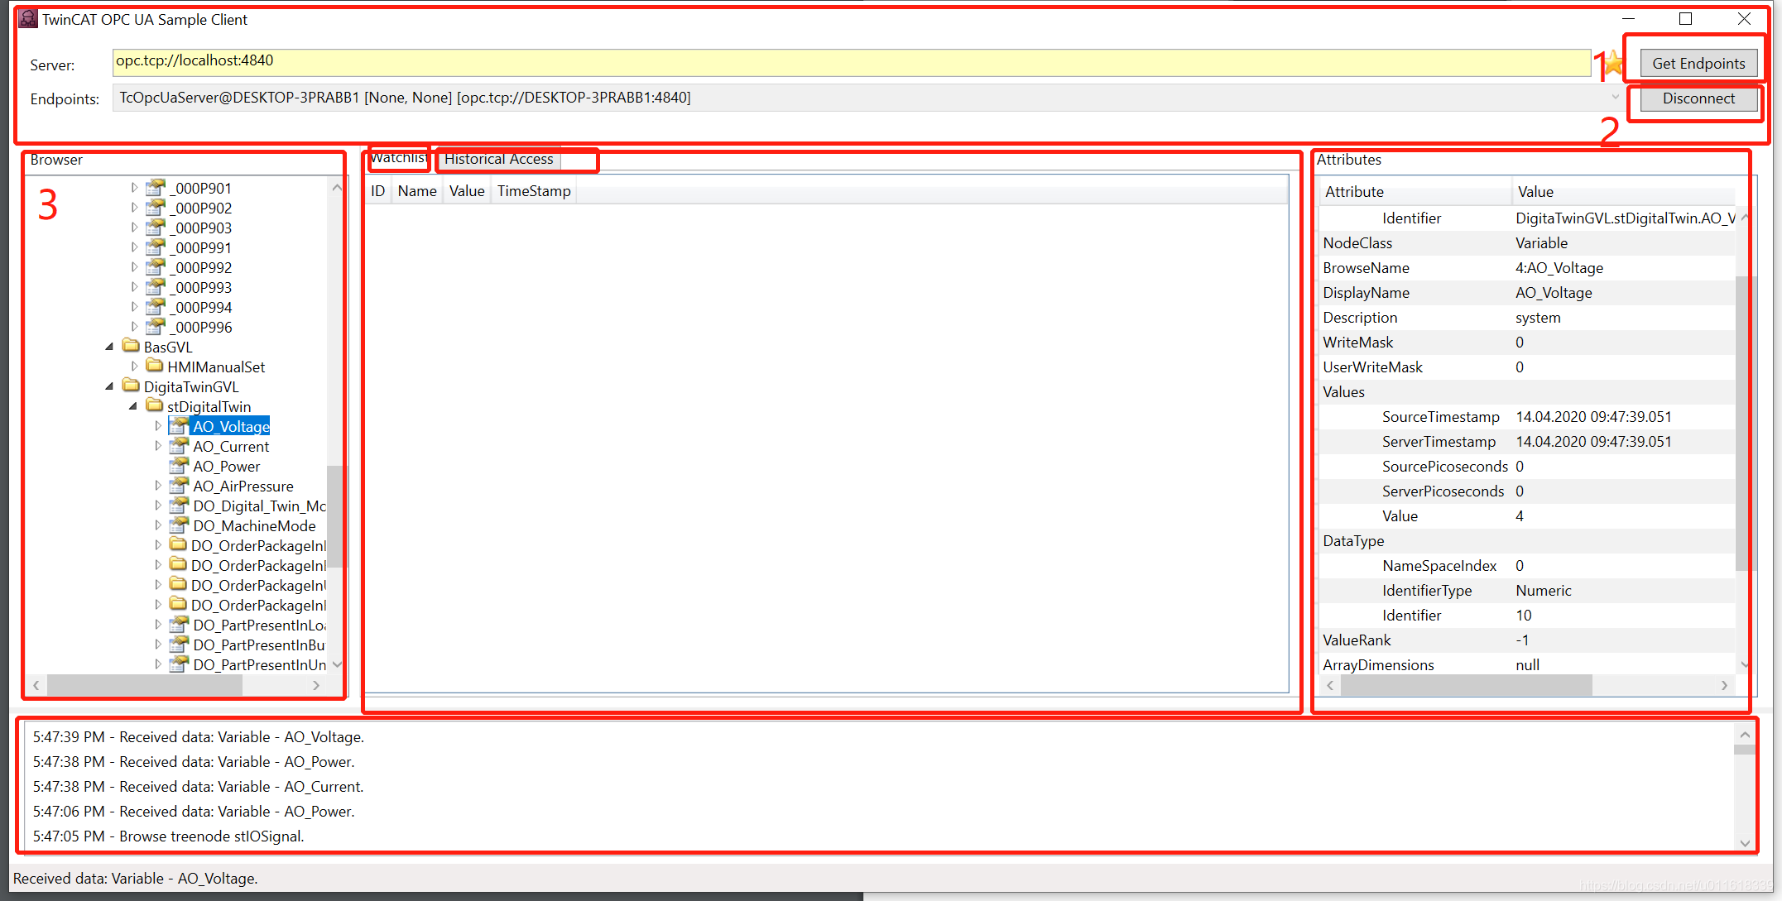Expand the AO_Current tree node
The height and width of the screenshot is (901, 1782).
click(158, 446)
